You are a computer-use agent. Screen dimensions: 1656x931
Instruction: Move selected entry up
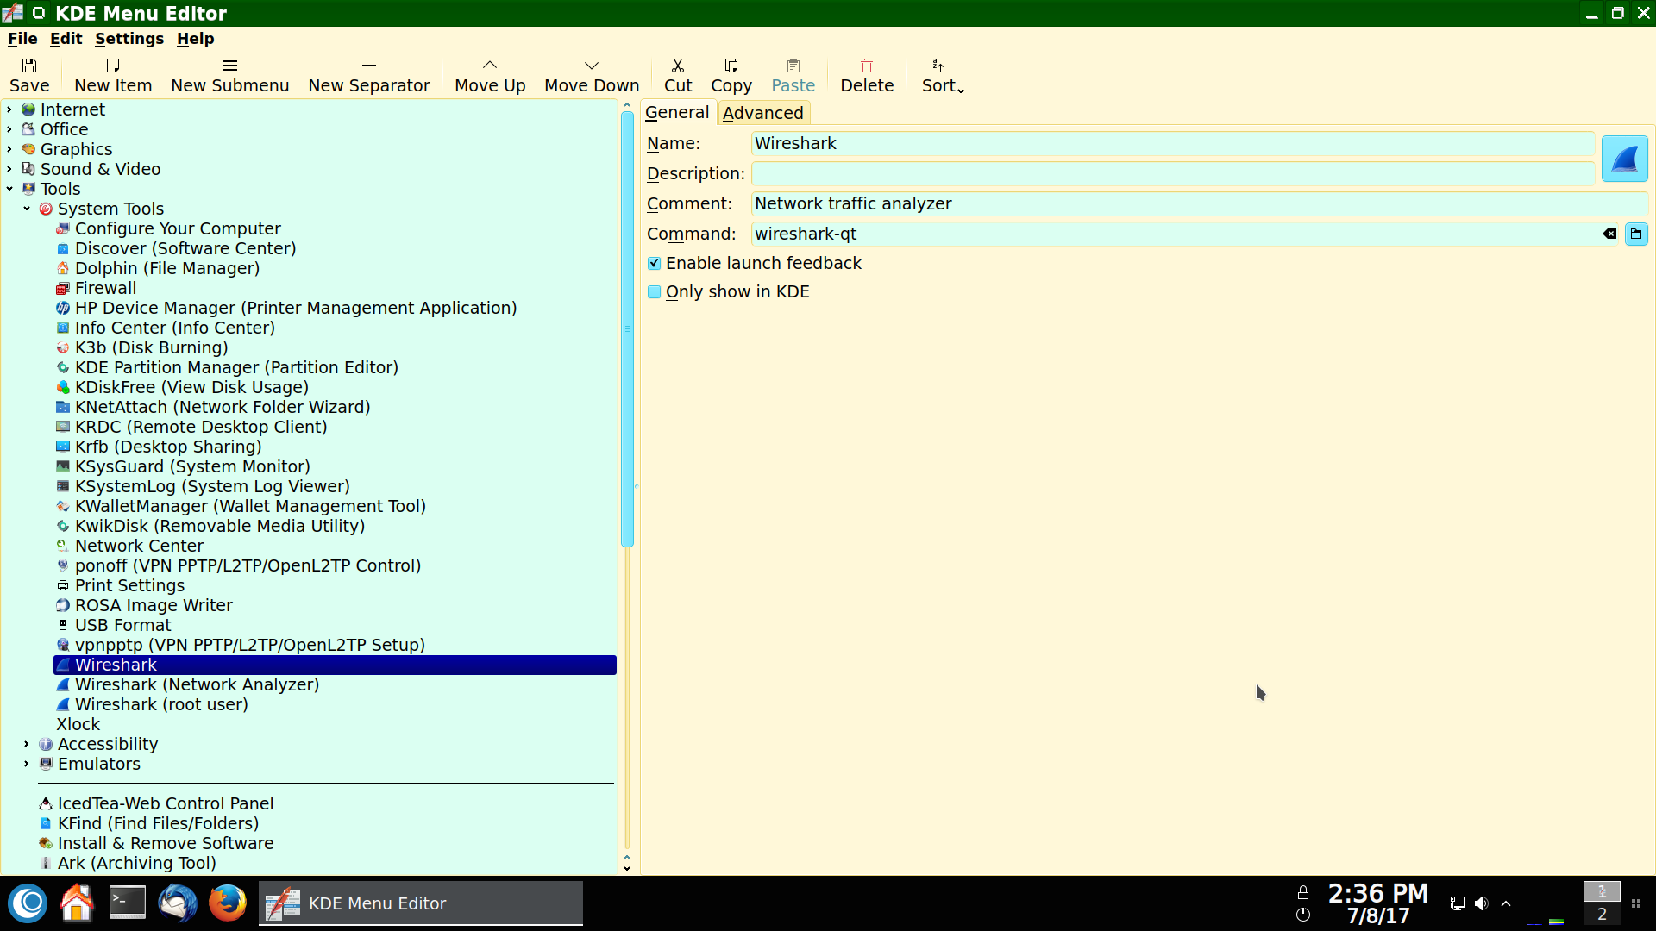point(490,75)
